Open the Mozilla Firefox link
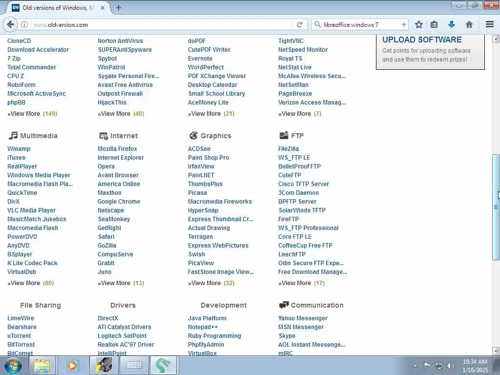 [x=117, y=148]
